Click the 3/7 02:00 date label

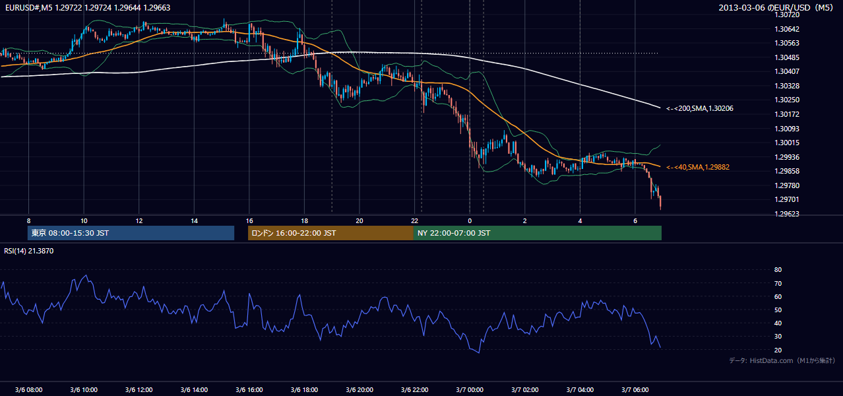pos(524,389)
